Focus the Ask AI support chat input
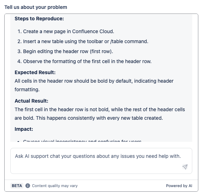This screenshot has width=204, height=196. [101, 161]
